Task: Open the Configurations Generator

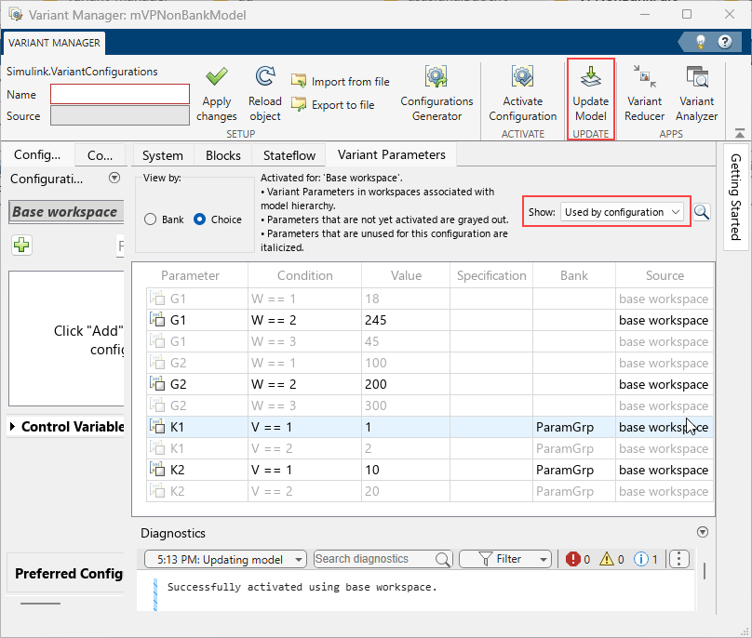Action: pos(436,94)
